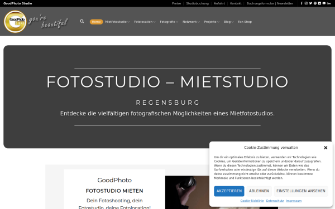Click Einstellungen ansehen button
Screen dimensions: 335x209
(301, 191)
